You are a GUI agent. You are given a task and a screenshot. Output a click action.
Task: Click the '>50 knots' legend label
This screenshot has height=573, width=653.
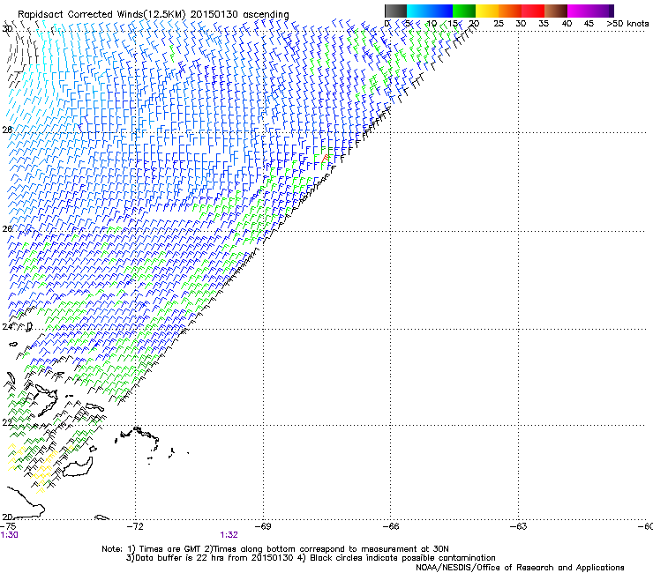click(x=627, y=23)
